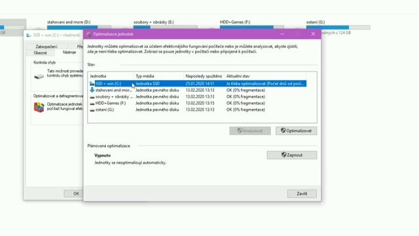Viewport: 419px width, 236px height.
Task: Click the Jednotka SSD media type cell
Action: (x=147, y=84)
